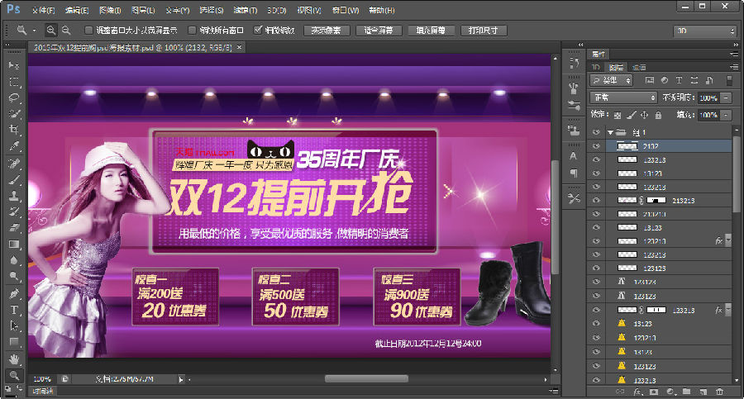
Task: Open the 窗口(W) menu
Action: pos(346,10)
